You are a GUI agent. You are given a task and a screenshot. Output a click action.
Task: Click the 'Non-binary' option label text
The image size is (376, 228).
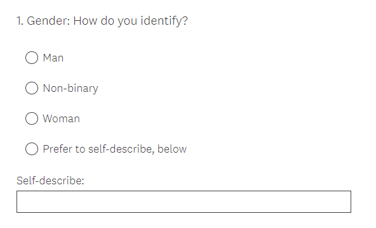(x=70, y=88)
